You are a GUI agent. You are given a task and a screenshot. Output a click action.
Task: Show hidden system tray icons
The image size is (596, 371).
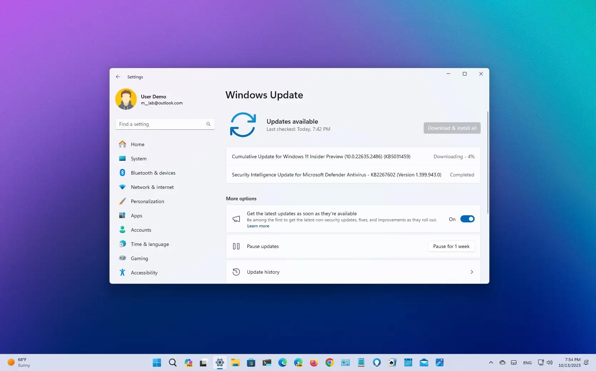click(x=491, y=362)
